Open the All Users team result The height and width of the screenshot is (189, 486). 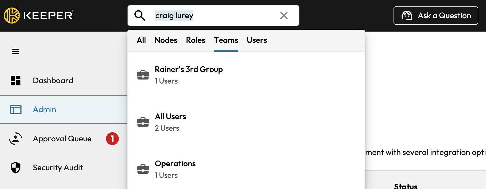coord(170,122)
